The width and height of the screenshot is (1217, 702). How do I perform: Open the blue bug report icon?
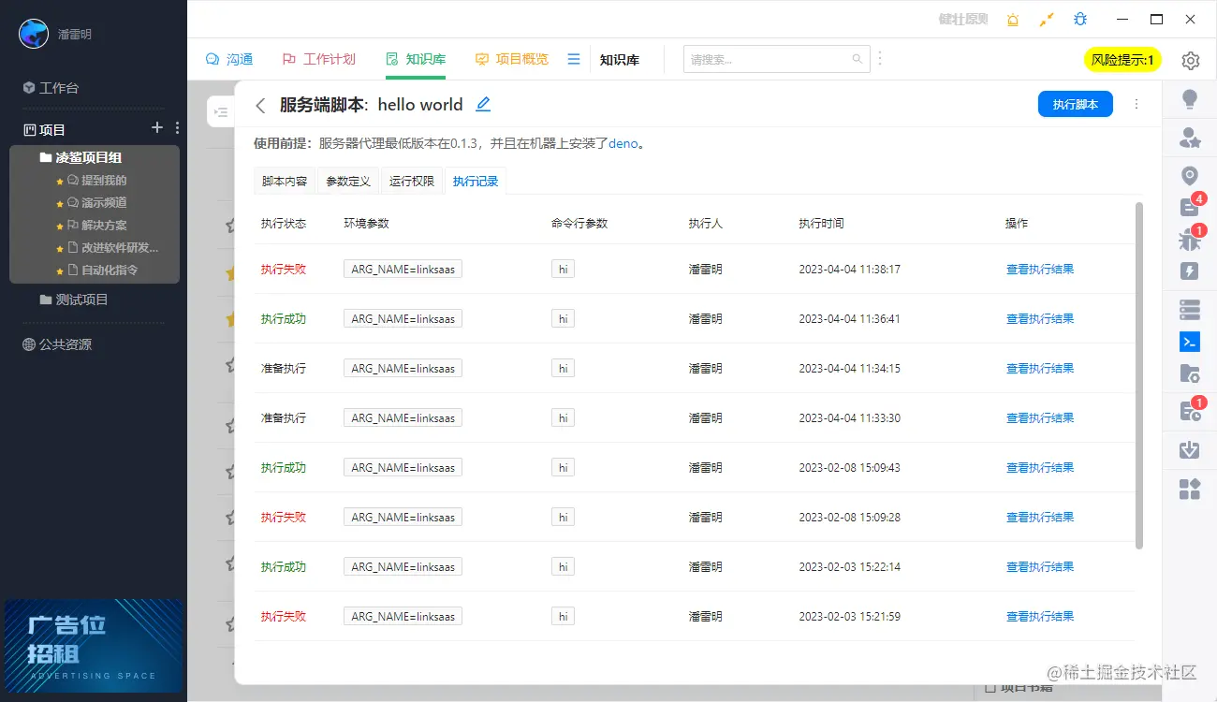(x=1080, y=20)
